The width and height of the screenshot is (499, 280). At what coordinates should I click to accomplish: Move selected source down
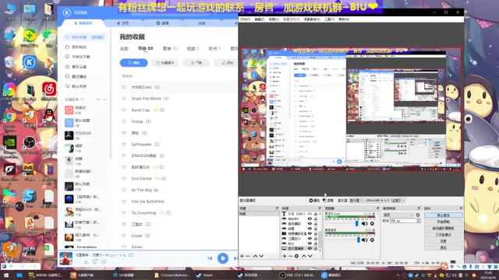pos(310,256)
